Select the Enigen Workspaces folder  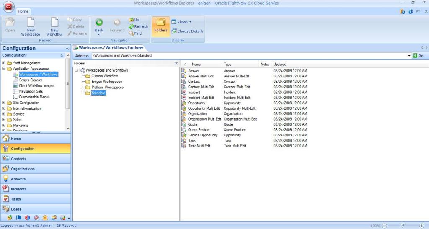107,82
